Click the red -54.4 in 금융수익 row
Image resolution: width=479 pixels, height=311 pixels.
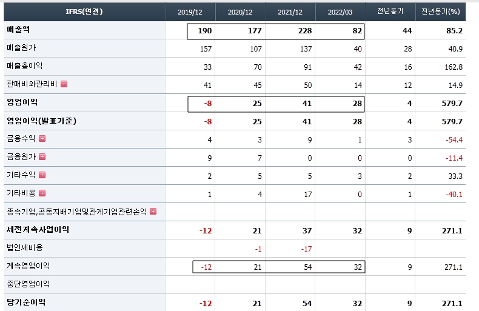pyautogui.click(x=454, y=140)
